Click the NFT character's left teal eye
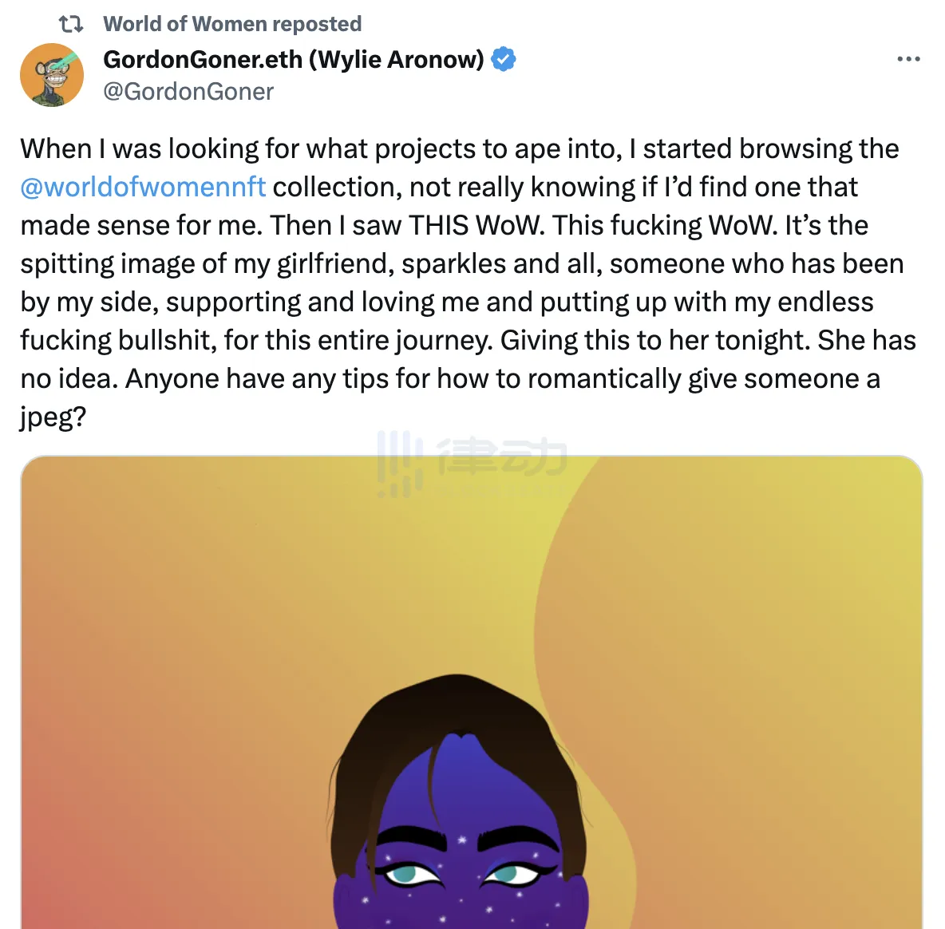The image size is (945, 929). [409, 874]
